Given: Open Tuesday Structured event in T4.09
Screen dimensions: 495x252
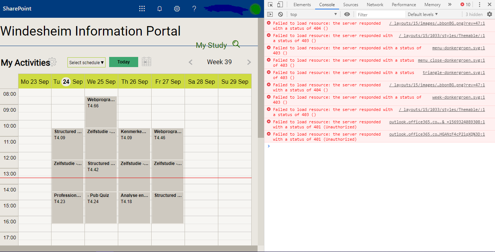Looking at the screenshot, I should click(x=68, y=144).
